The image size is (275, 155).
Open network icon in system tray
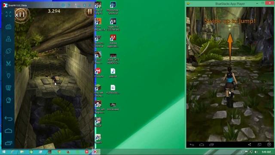click(251, 152)
